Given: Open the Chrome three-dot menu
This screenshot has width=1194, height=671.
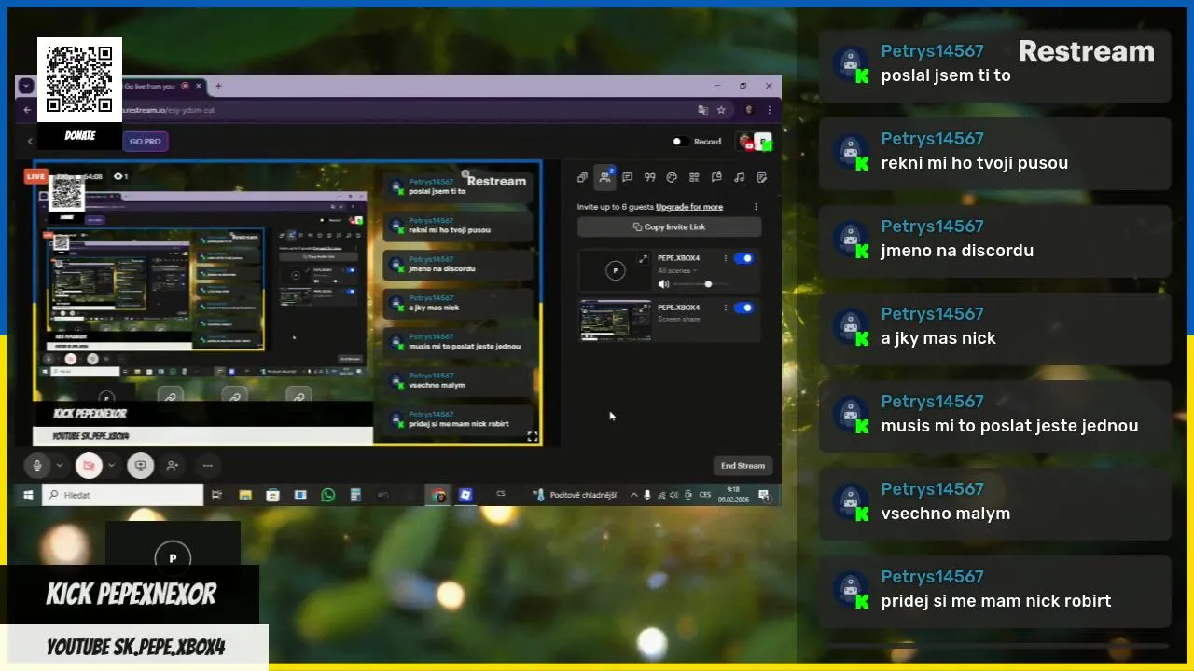Looking at the screenshot, I should pyautogui.click(x=768, y=110).
